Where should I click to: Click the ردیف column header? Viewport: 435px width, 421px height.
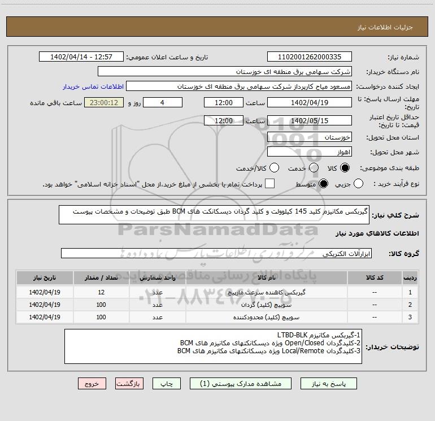[x=410, y=278]
